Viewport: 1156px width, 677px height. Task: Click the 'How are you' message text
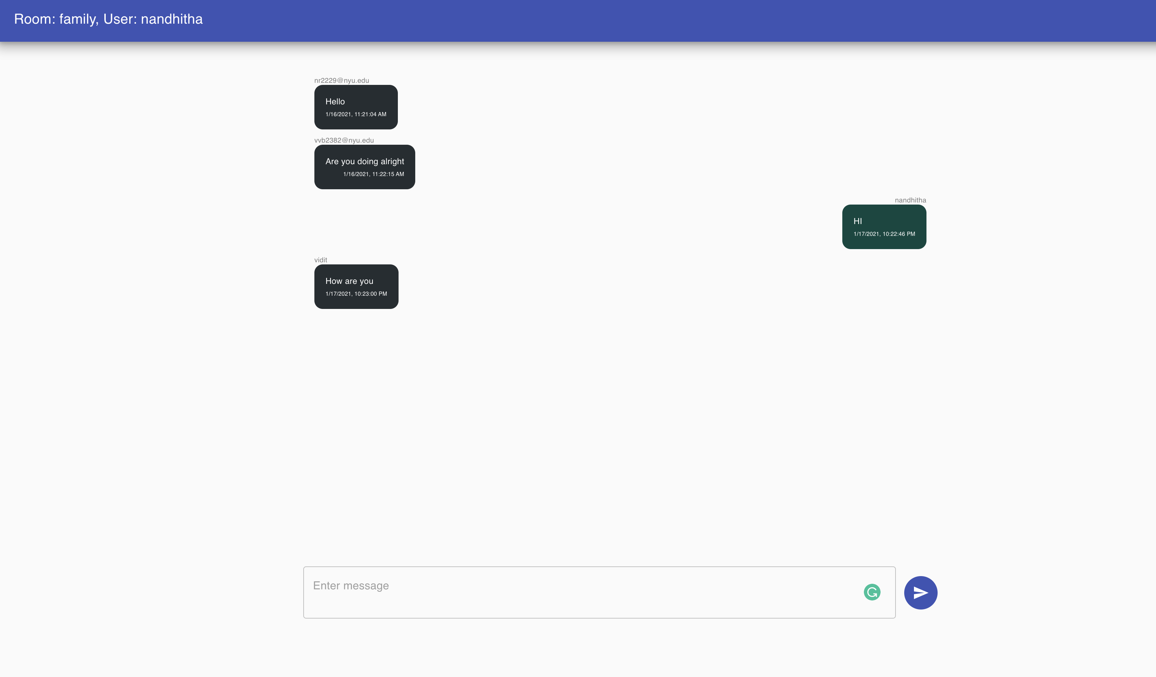pos(349,281)
